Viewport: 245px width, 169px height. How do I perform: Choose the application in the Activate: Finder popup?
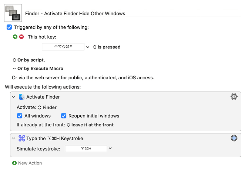(47, 107)
